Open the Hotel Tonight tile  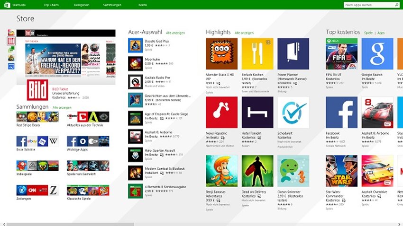click(x=257, y=112)
